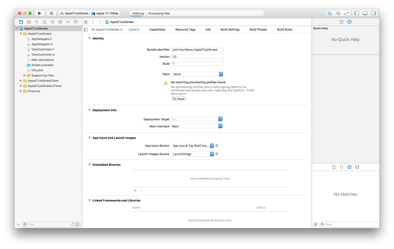Expand the Supporting Files folder
The width and height of the screenshot is (394, 249).
(25, 76)
